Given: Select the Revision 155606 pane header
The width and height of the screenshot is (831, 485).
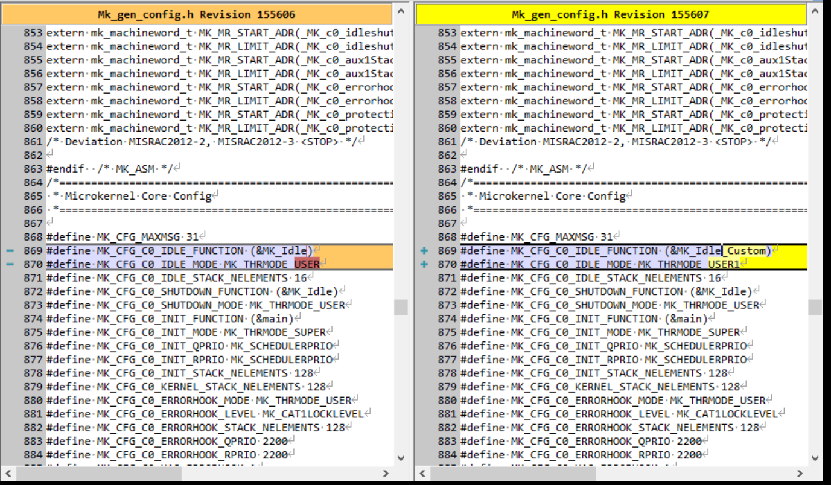Looking at the screenshot, I should click(x=197, y=14).
